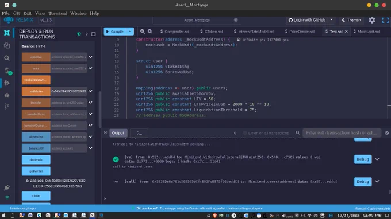This screenshot has width=391, height=219.
Task: Click the wifi status icon in sidebar
Action: pos(7,198)
